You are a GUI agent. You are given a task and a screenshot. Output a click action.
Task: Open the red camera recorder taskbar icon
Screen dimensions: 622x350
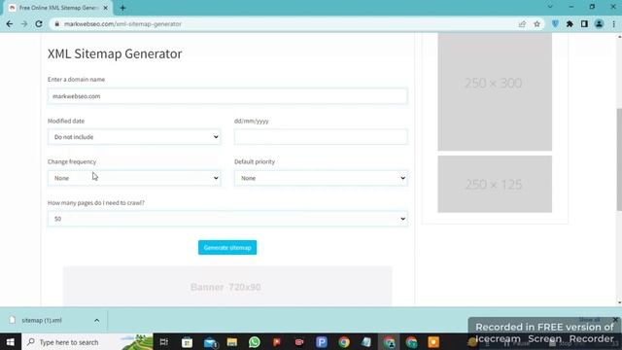[x=299, y=342]
